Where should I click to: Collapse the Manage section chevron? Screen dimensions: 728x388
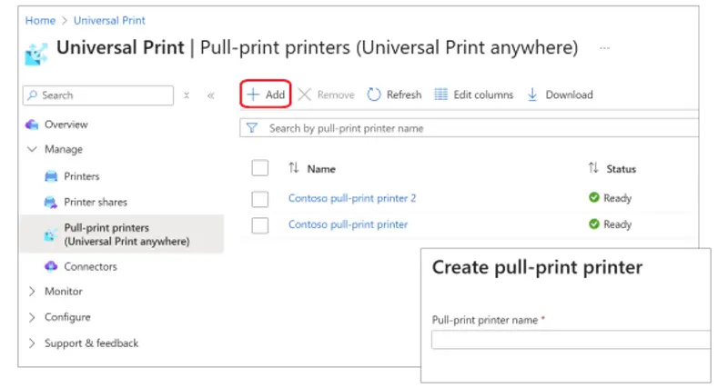[32, 149]
